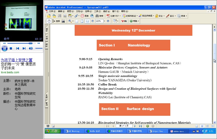Click the red 图章 stamp tool

pyautogui.click(x=85, y=16)
